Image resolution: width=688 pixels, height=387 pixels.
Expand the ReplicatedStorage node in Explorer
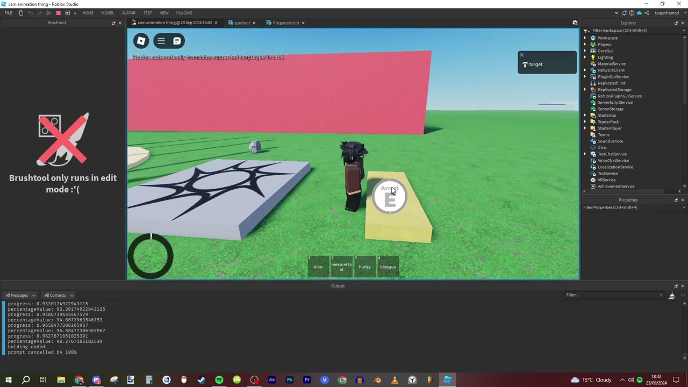585,90
